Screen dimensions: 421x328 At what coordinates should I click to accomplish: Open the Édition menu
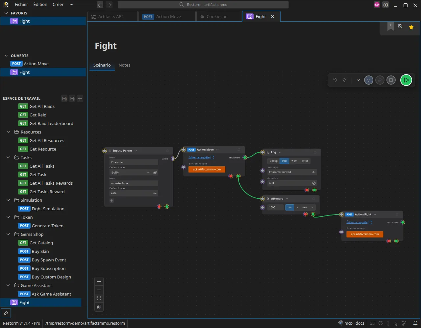tap(40, 5)
